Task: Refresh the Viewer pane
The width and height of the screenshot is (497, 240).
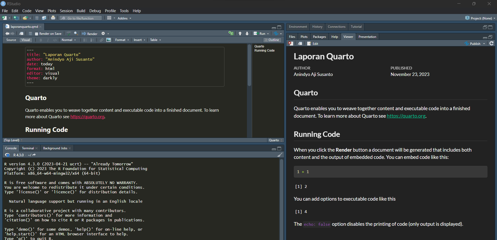Action: point(491,43)
